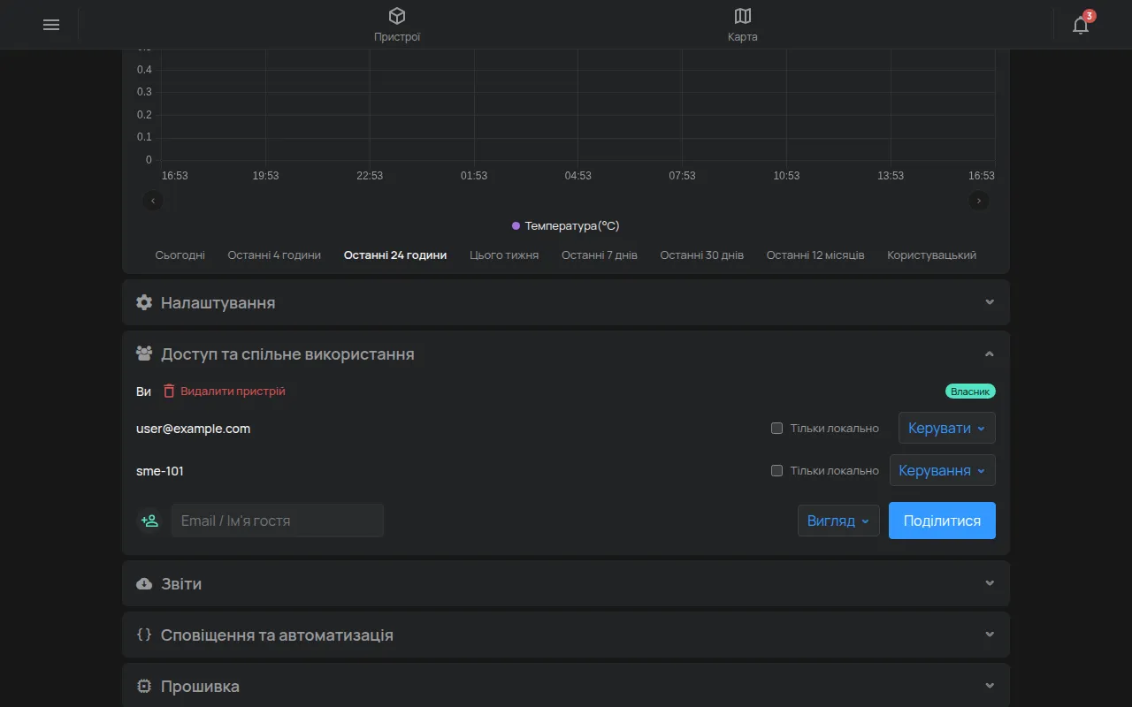Expand the Налаштування section
The height and width of the screenshot is (707, 1132).
point(566,302)
